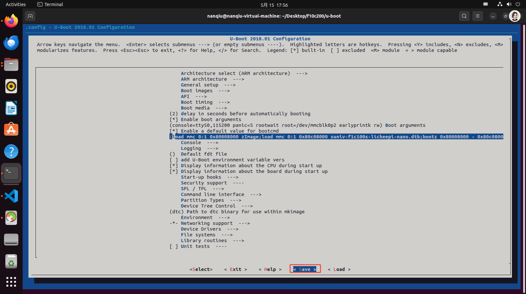Open Start-up hooks submenu

[x=210, y=177]
